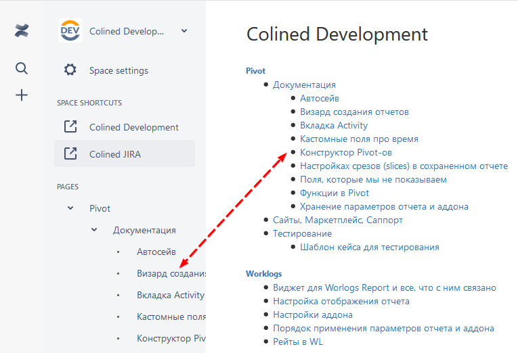The image size is (518, 353).
Task: Open Визард создания отчетов link
Action: (x=354, y=112)
